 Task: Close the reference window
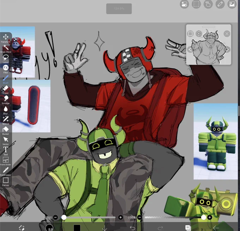pyautogui.click(x=227, y=34)
